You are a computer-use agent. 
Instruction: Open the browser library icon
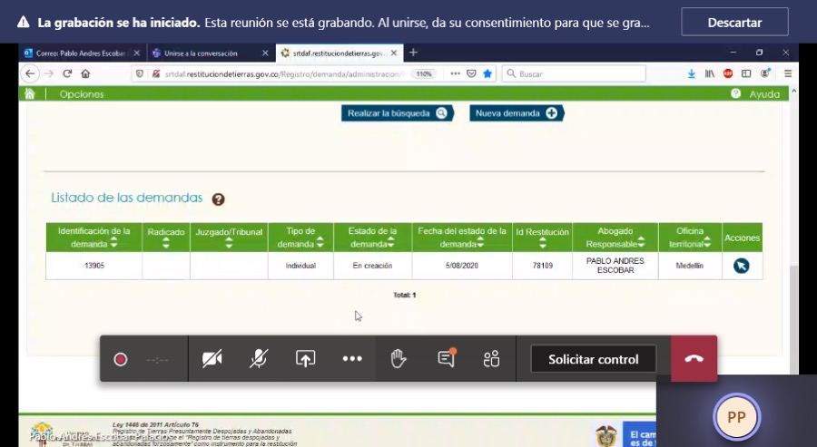pos(710,73)
